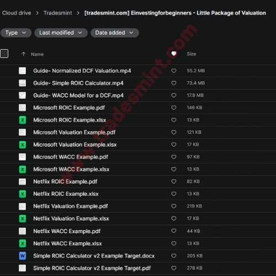The width and height of the screenshot is (276, 276).
Task: Open Cloud drive breadcrumb
Action: pyautogui.click(x=17, y=13)
